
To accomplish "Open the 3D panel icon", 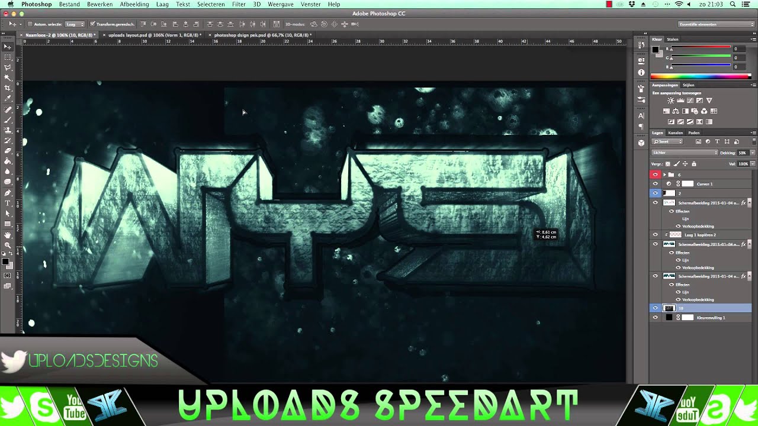I will click(x=641, y=143).
